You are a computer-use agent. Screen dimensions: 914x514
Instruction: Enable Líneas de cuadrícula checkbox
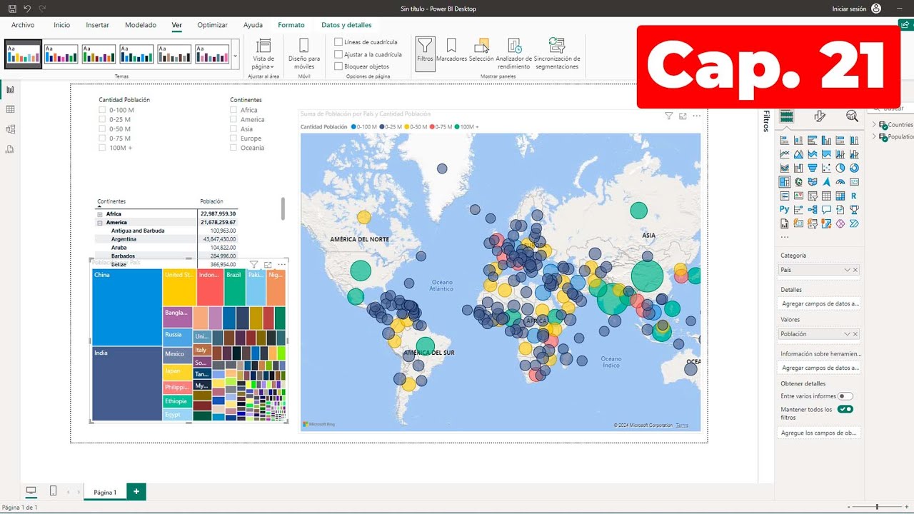(x=338, y=42)
